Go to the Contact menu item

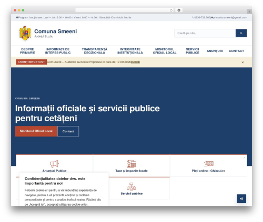tap(236, 51)
